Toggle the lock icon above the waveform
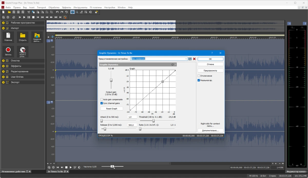The width and height of the screenshot is (308, 178). 48,37
